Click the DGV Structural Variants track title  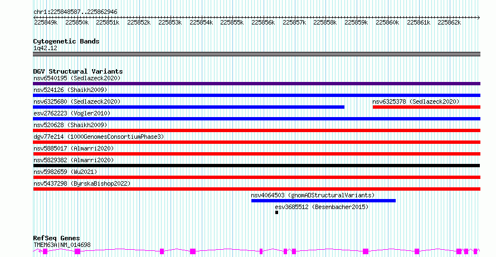tap(78, 71)
